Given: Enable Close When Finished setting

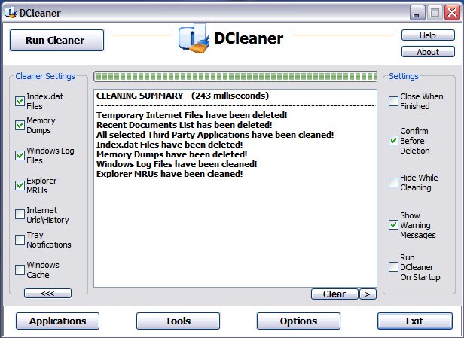Looking at the screenshot, I should [393, 101].
